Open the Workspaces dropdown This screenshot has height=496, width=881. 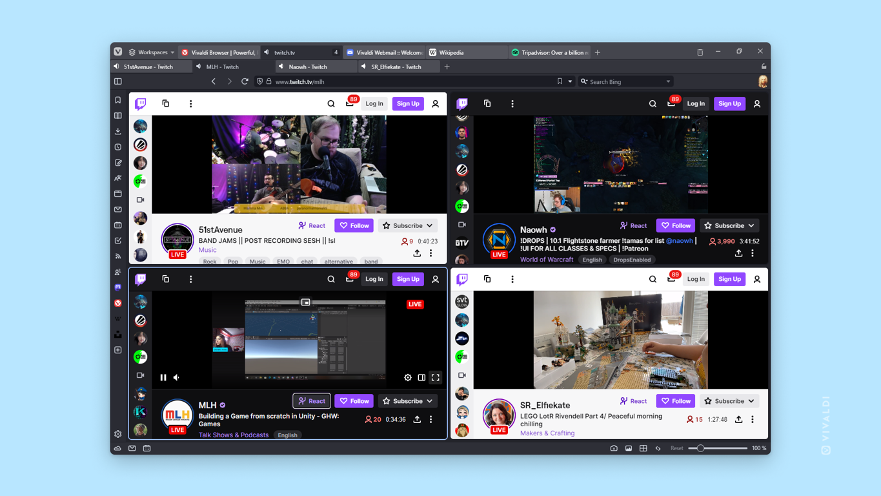coord(152,52)
